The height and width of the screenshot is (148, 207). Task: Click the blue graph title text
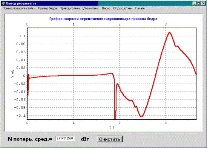click(x=103, y=19)
